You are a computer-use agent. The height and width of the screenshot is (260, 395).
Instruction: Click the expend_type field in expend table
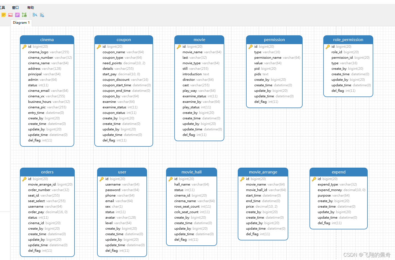coord(337,184)
